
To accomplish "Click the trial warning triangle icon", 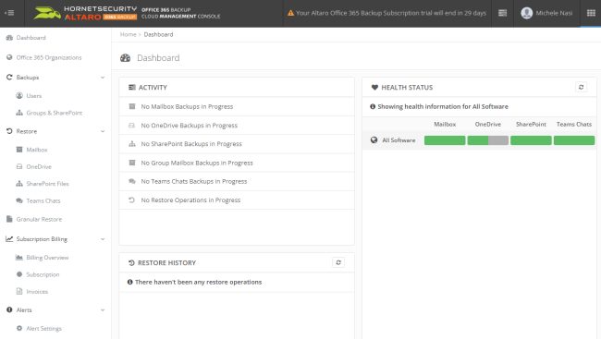I will (x=290, y=13).
